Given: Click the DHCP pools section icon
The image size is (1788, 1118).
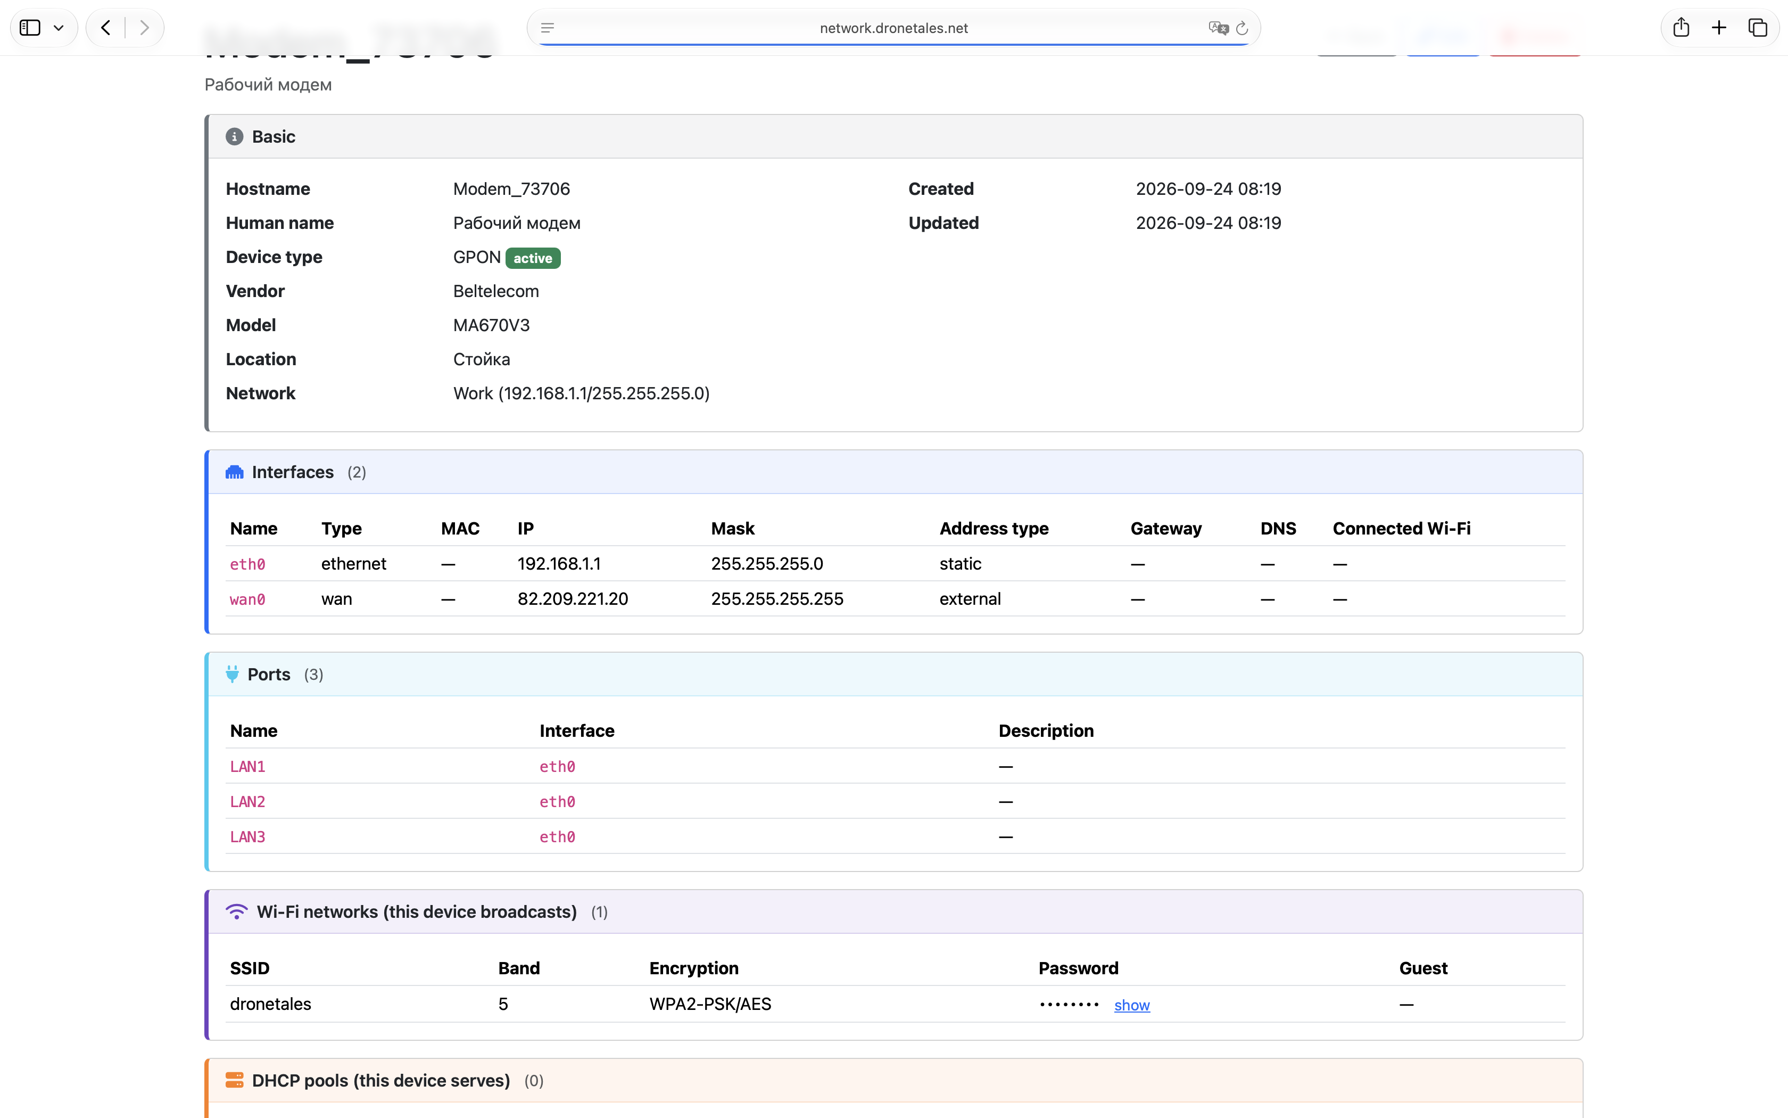Looking at the screenshot, I should coord(234,1080).
